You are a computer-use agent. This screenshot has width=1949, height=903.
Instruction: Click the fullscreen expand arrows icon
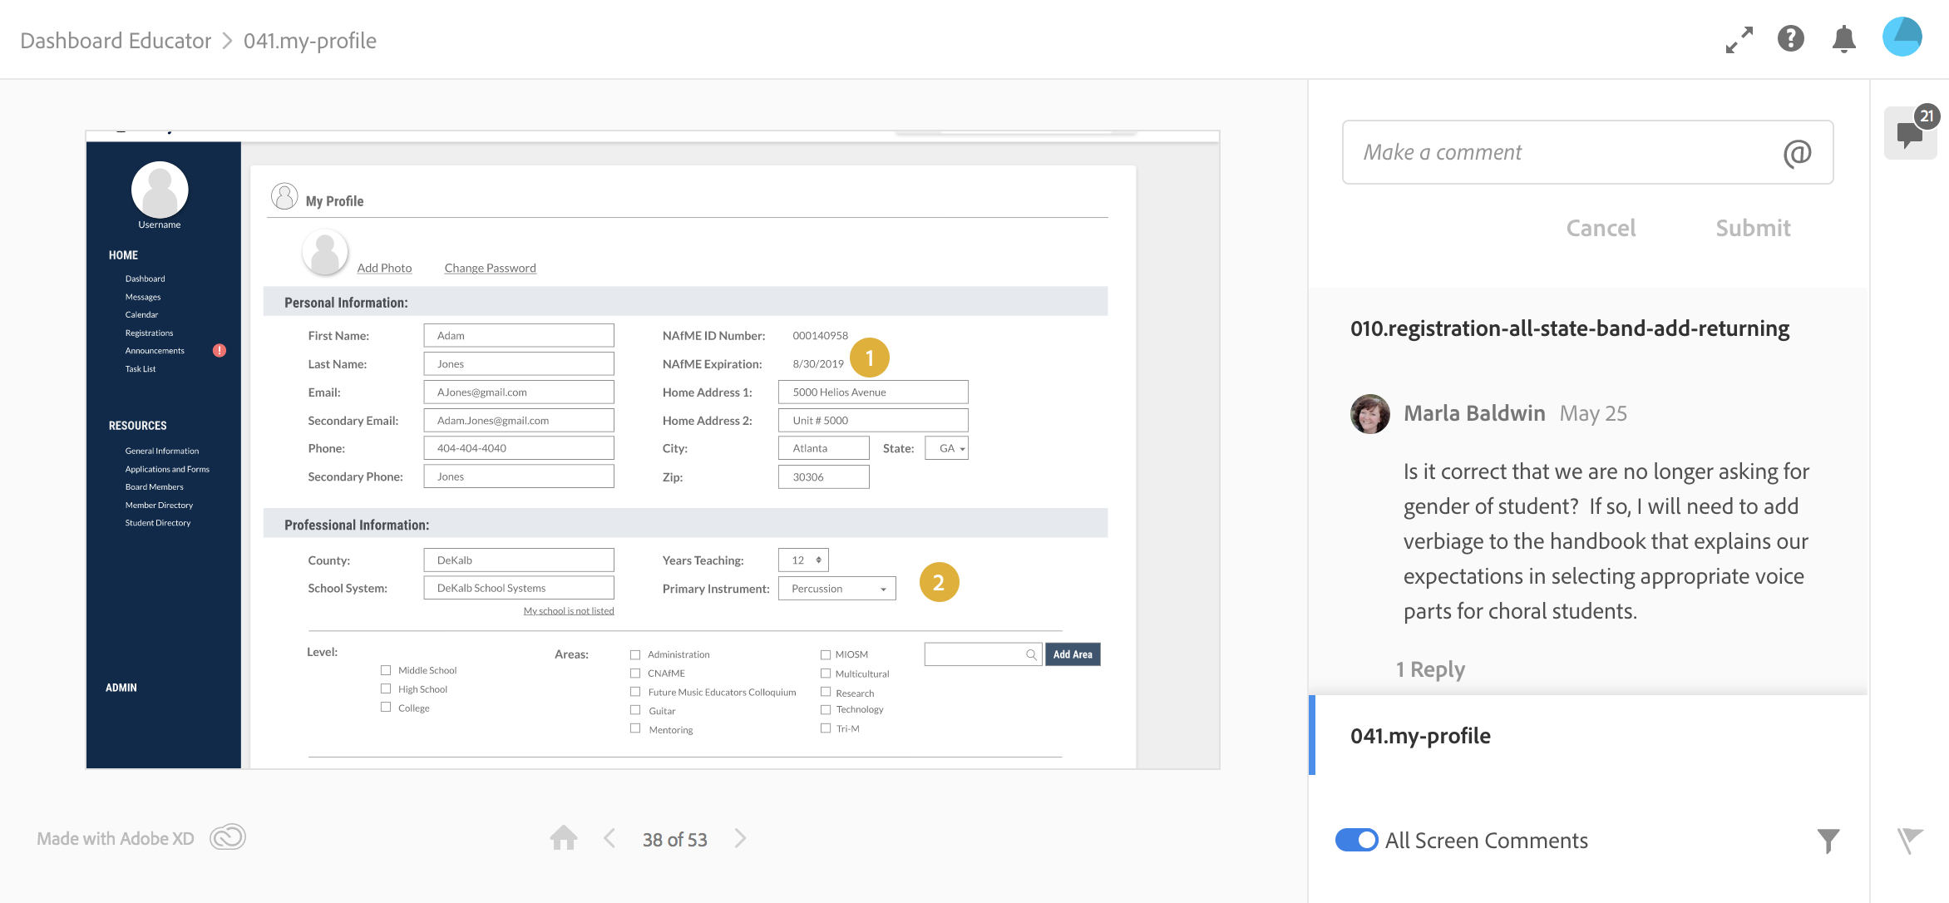(x=1739, y=40)
